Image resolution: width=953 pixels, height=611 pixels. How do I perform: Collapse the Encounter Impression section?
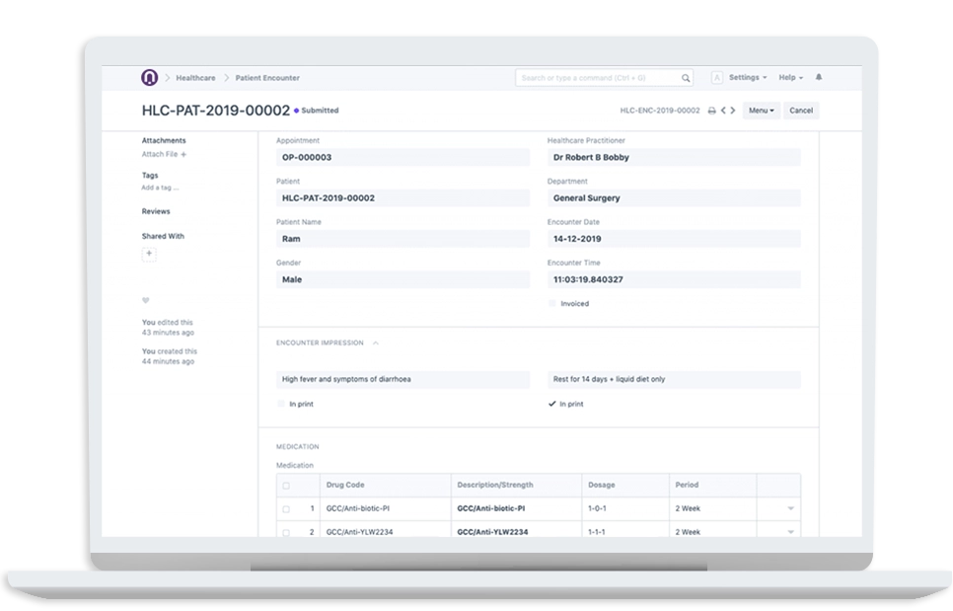[375, 343]
